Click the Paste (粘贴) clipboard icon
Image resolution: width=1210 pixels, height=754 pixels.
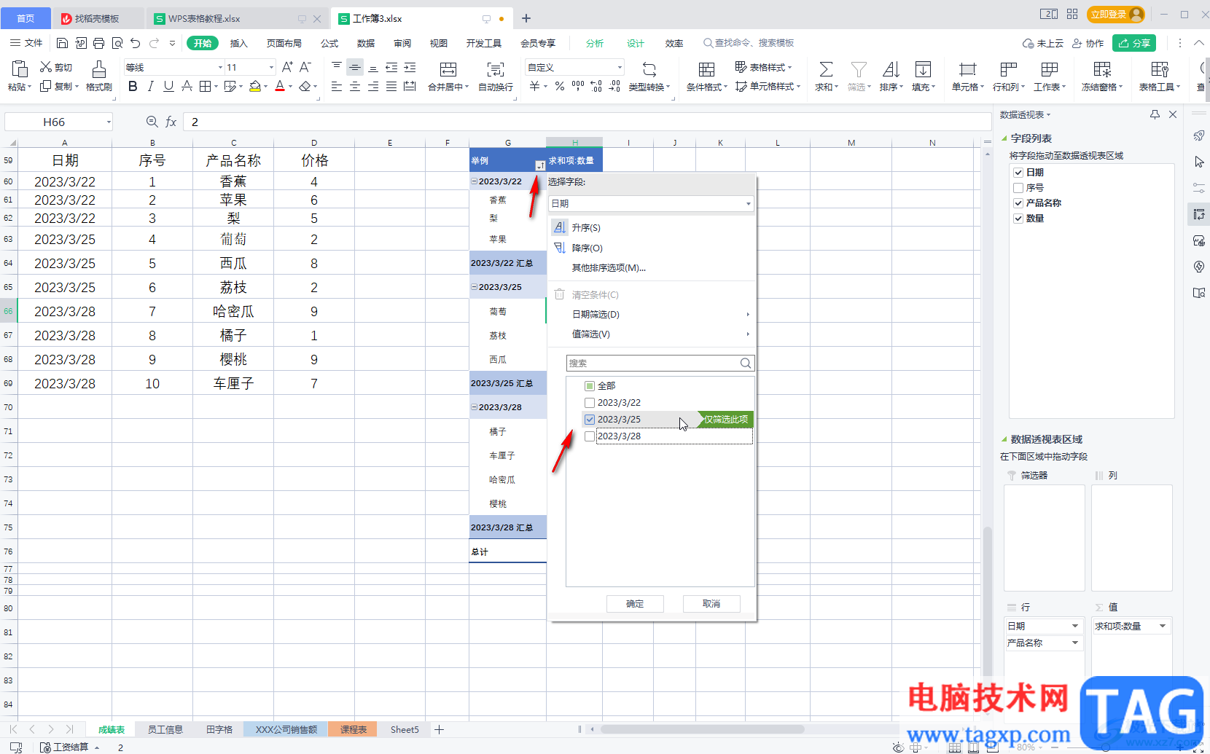pyautogui.click(x=20, y=68)
